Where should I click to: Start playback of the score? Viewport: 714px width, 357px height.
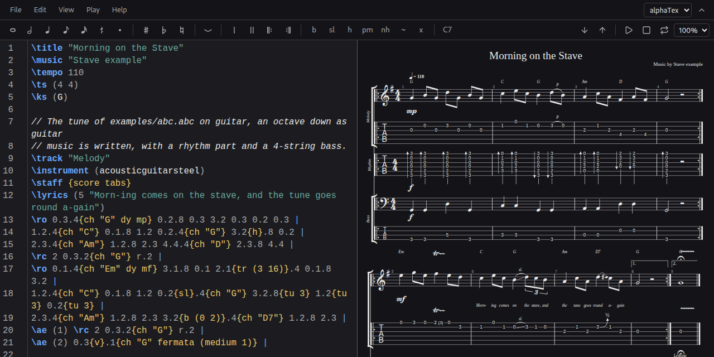[x=629, y=30]
